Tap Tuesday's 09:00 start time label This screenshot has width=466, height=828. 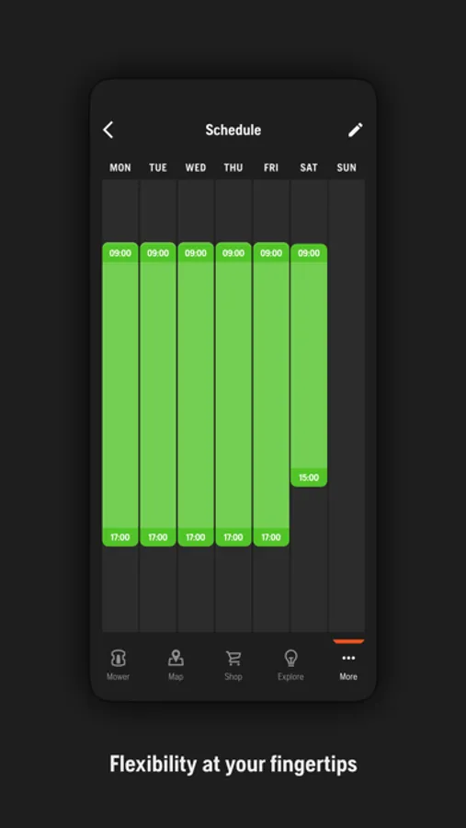[x=158, y=253]
